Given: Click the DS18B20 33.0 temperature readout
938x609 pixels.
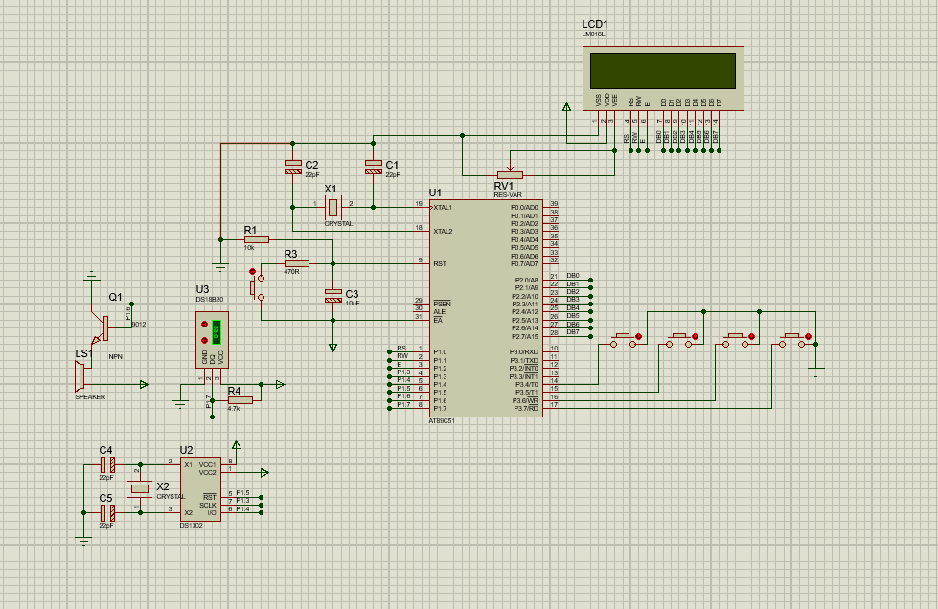Looking at the screenshot, I should click(217, 332).
